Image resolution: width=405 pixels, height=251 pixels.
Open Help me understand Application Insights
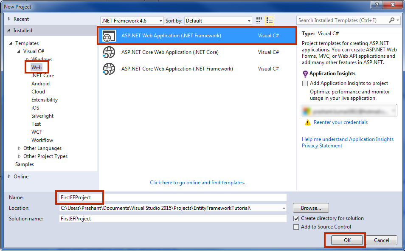point(348,139)
